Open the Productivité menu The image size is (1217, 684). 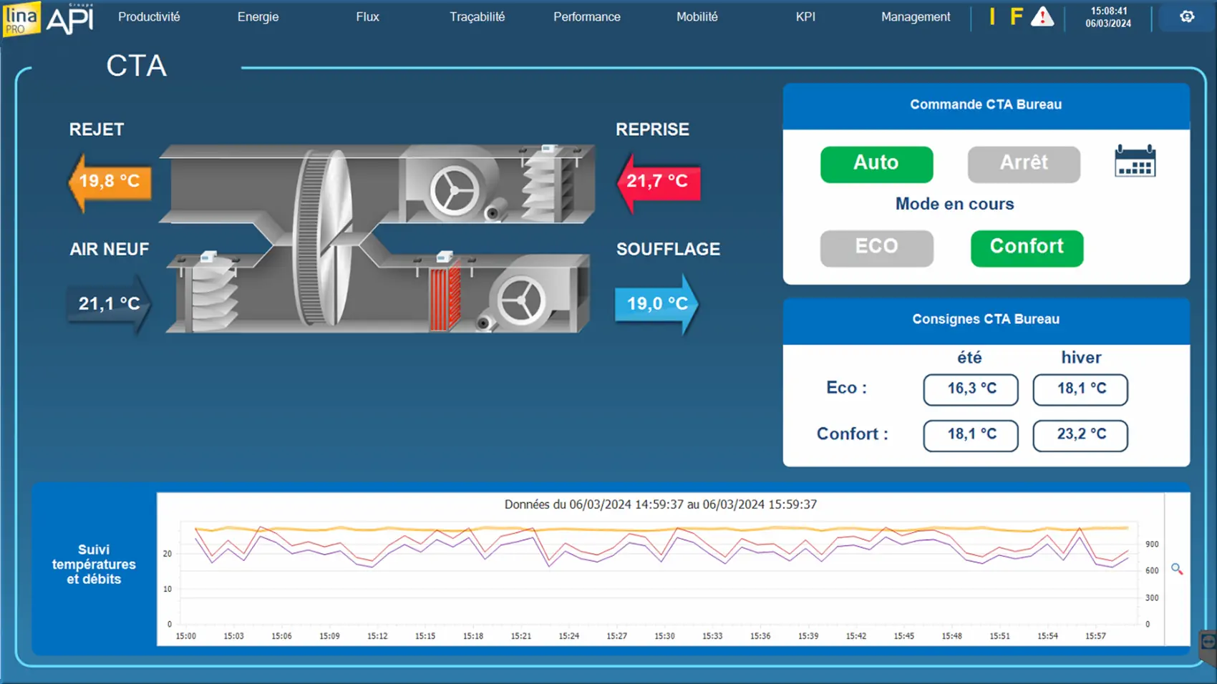[x=149, y=16]
